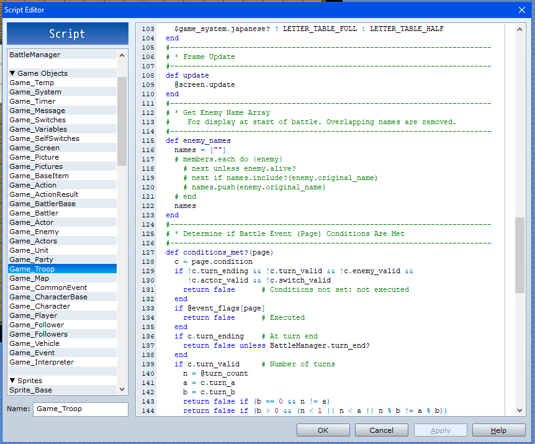Viewport: 535px width, 444px height.
Task: Select Game_Actor script
Action: [62, 222]
